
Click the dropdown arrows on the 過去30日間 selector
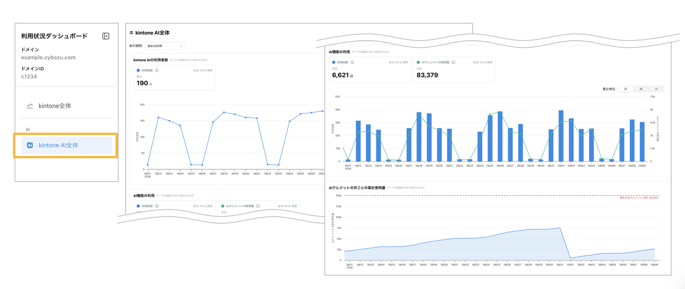[181, 46]
